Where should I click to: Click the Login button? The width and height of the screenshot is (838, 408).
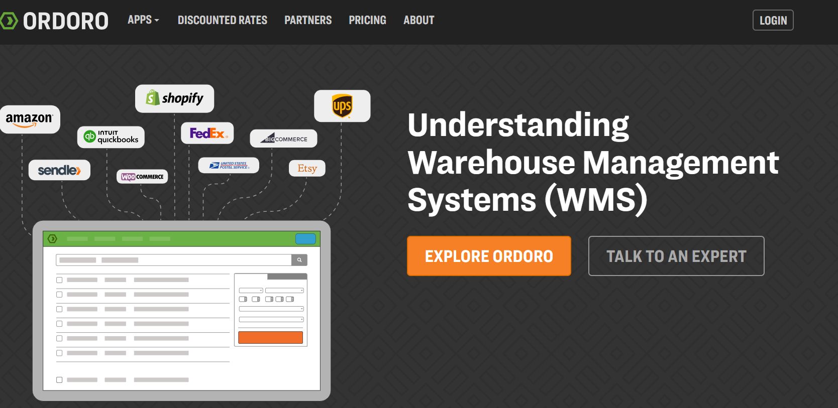click(x=773, y=20)
